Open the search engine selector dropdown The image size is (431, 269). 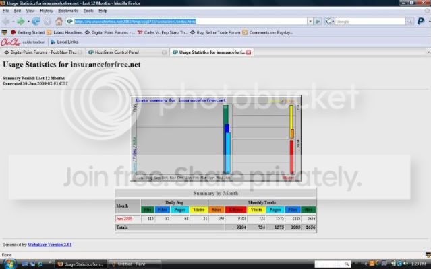[x=329, y=22]
